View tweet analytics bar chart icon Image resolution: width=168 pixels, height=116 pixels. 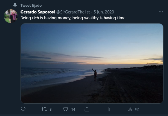[108, 109]
